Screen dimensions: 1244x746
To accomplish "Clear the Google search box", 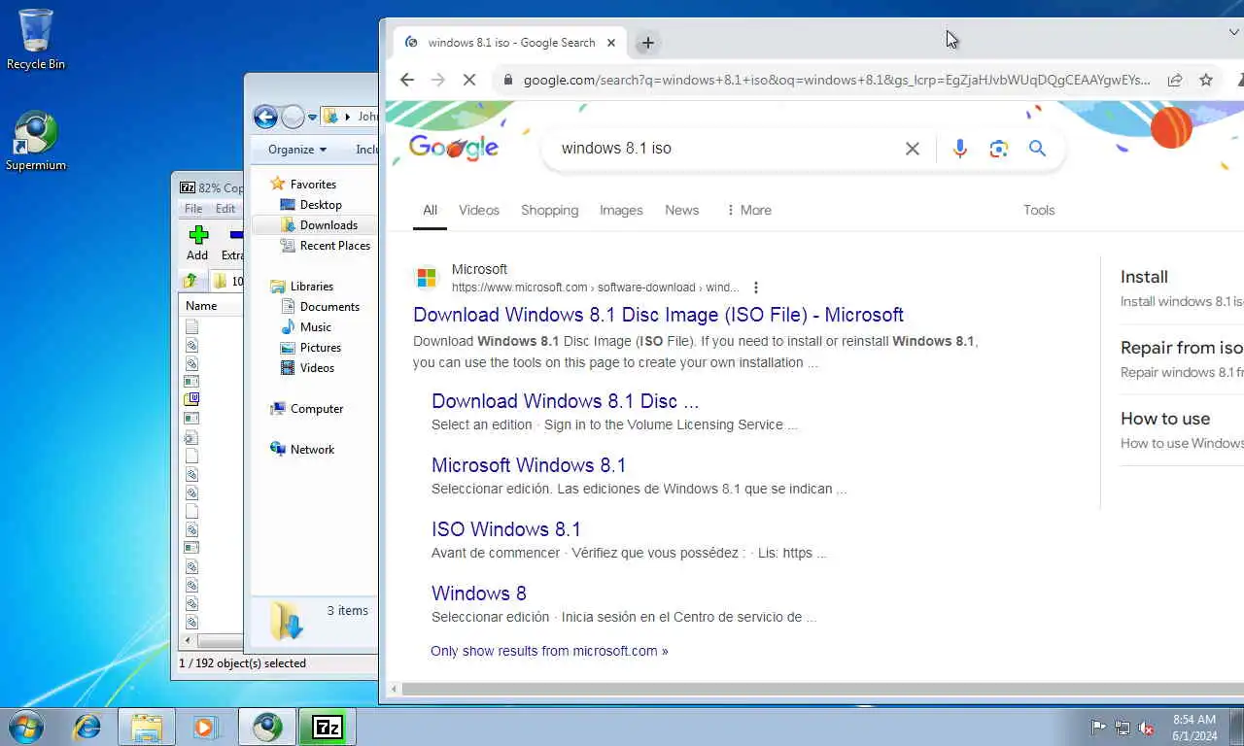I will coord(913,149).
